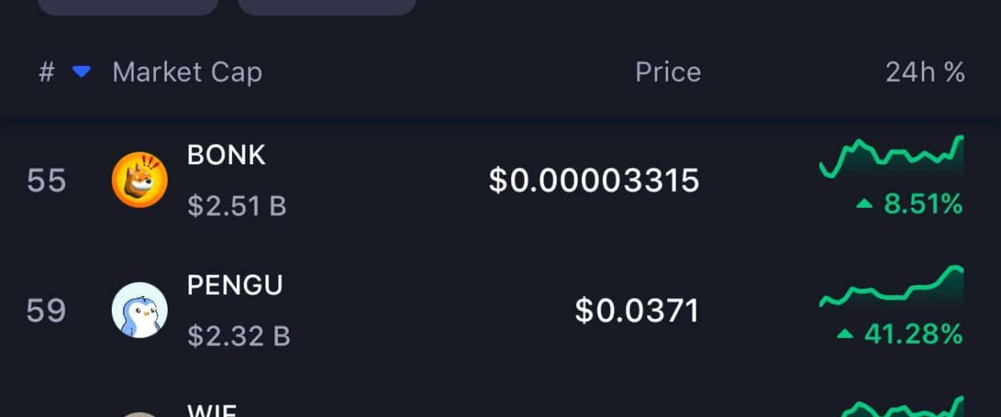Select the PENGU price $0.0371
This screenshot has width=1001, height=417.
point(636,311)
